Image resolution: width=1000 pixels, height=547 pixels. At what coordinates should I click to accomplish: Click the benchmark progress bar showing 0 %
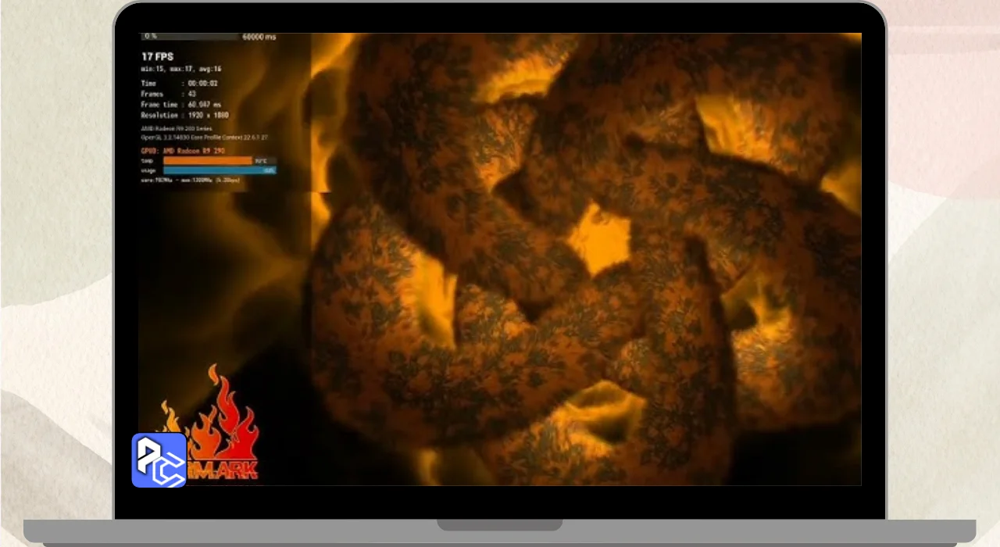tap(190, 36)
